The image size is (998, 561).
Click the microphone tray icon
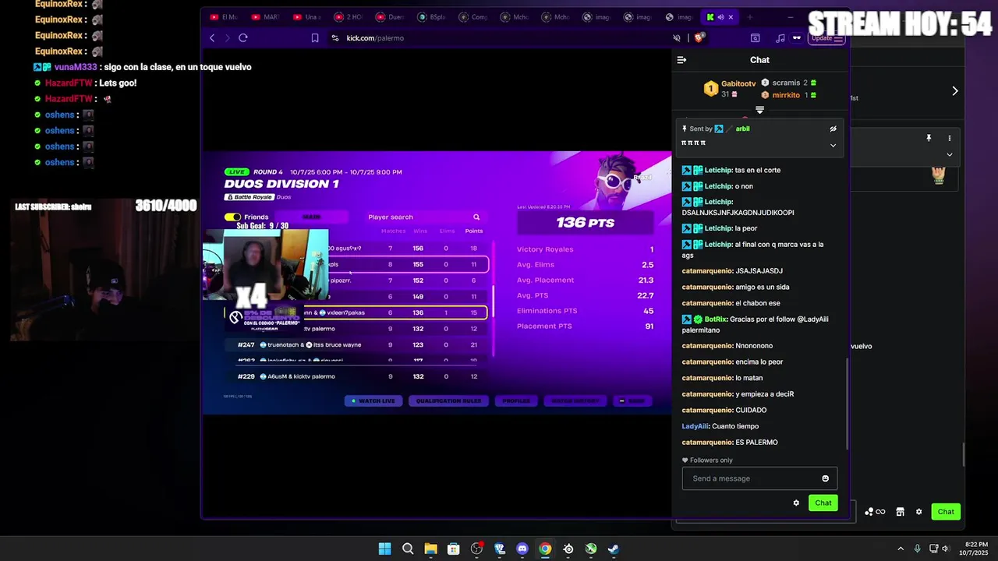(x=917, y=549)
